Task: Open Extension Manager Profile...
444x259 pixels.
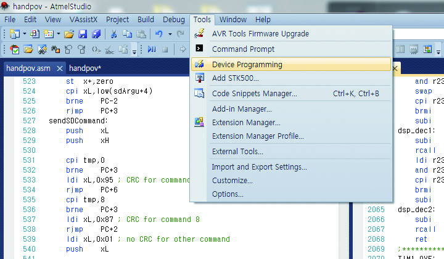Action: 291,136
